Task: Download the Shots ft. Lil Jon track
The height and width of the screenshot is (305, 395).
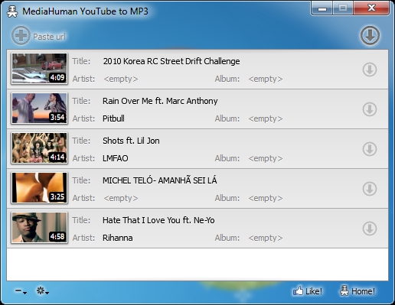Action: coord(370,149)
